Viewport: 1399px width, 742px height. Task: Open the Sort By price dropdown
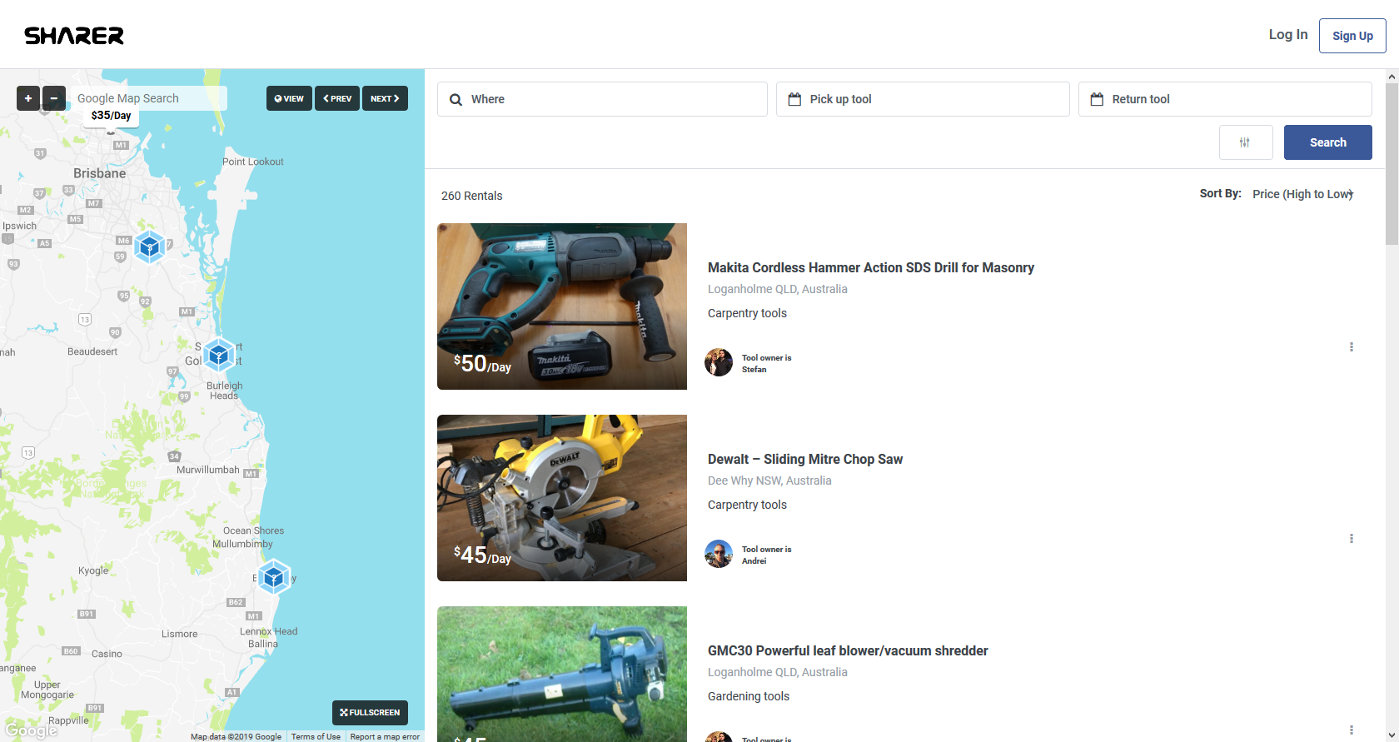(x=1303, y=194)
